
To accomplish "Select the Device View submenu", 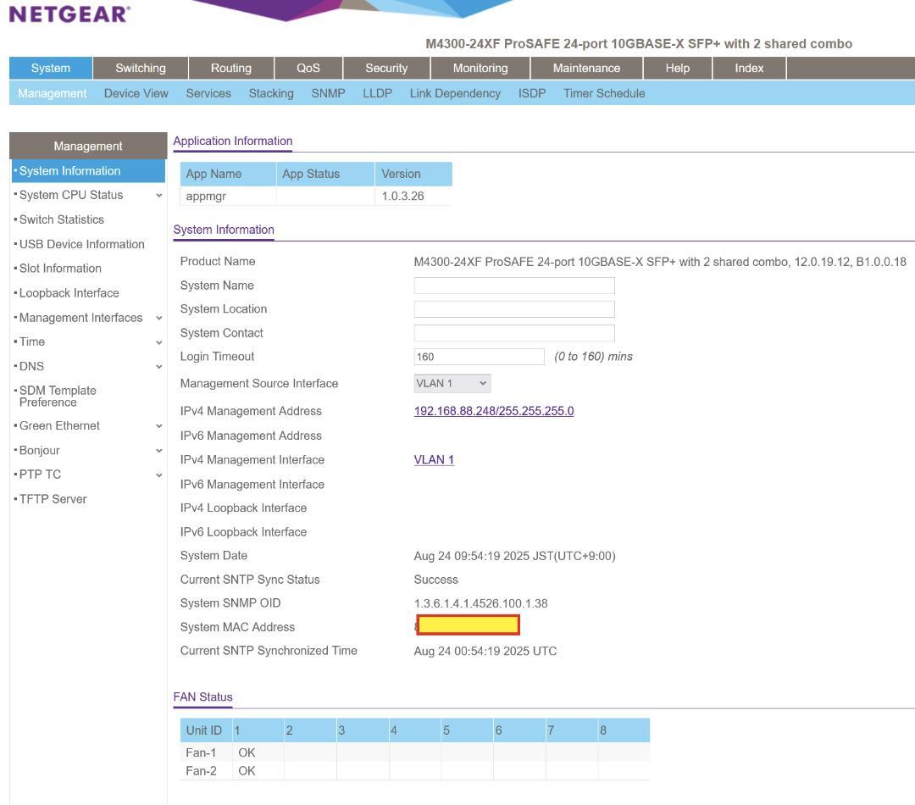I will pos(136,93).
